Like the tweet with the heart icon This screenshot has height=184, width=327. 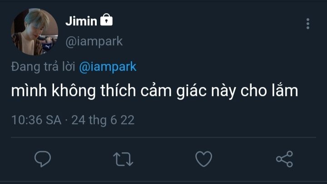(203, 159)
